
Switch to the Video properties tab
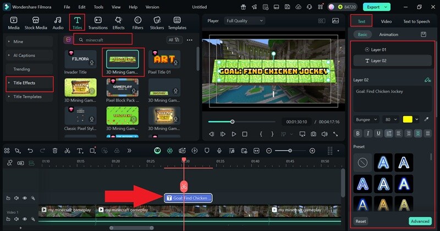(386, 21)
